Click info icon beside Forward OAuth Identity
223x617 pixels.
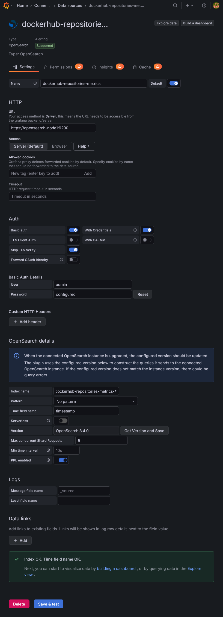tap(61, 260)
